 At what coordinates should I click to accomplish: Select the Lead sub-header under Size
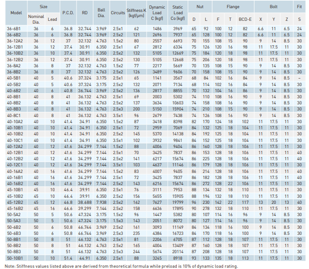point(52,18)
